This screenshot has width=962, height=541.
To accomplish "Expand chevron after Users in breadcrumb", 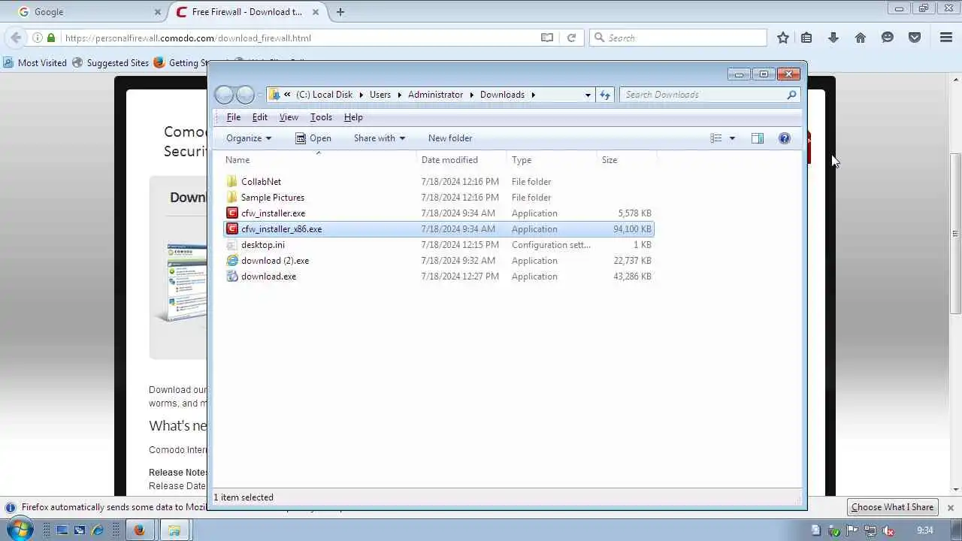I will point(399,95).
